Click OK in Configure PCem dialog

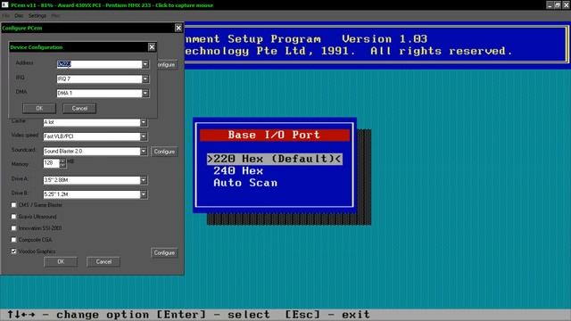61,261
